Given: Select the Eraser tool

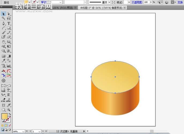Looking at the screenshot, I should click(9, 37).
